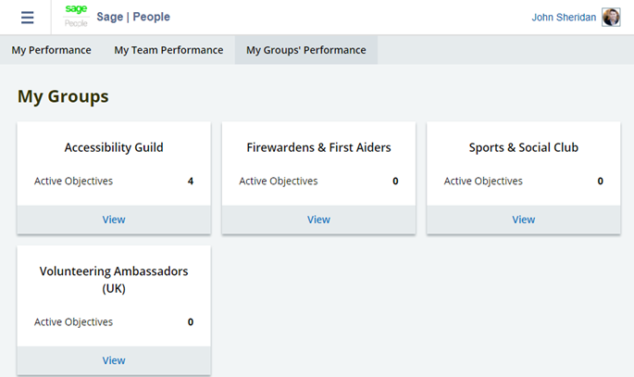The width and height of the screenshot is (634, 377).
Task: View the Accessibility Guild group
Action: coord(114,220)
